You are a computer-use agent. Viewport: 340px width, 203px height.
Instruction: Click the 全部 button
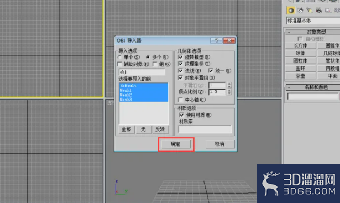127,129
